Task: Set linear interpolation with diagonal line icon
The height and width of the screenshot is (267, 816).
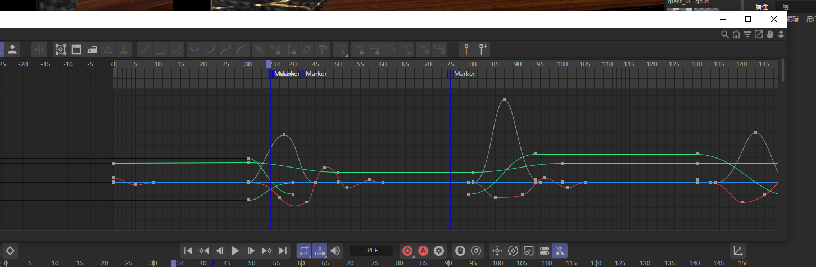Action: 145,49
